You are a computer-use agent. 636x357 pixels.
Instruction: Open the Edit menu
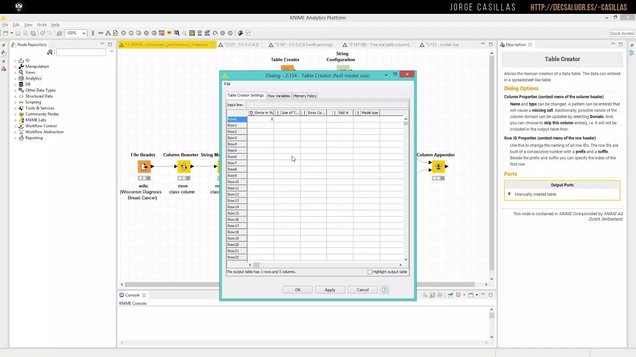(x=16, y=25)
